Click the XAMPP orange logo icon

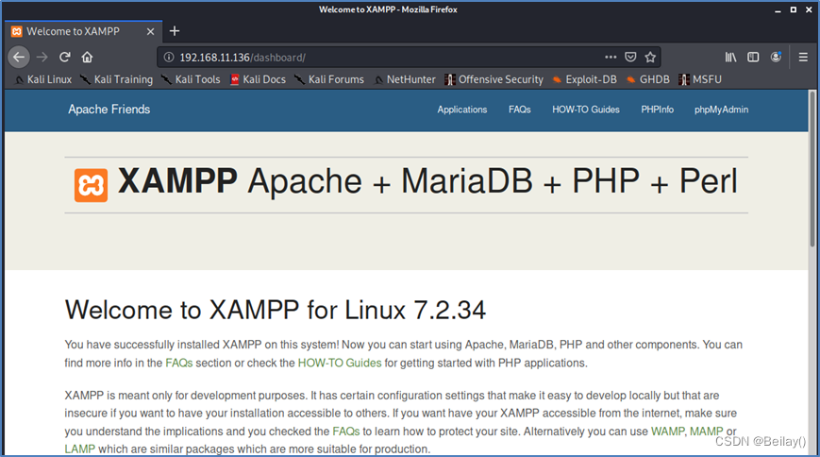[x=91, y=185]
